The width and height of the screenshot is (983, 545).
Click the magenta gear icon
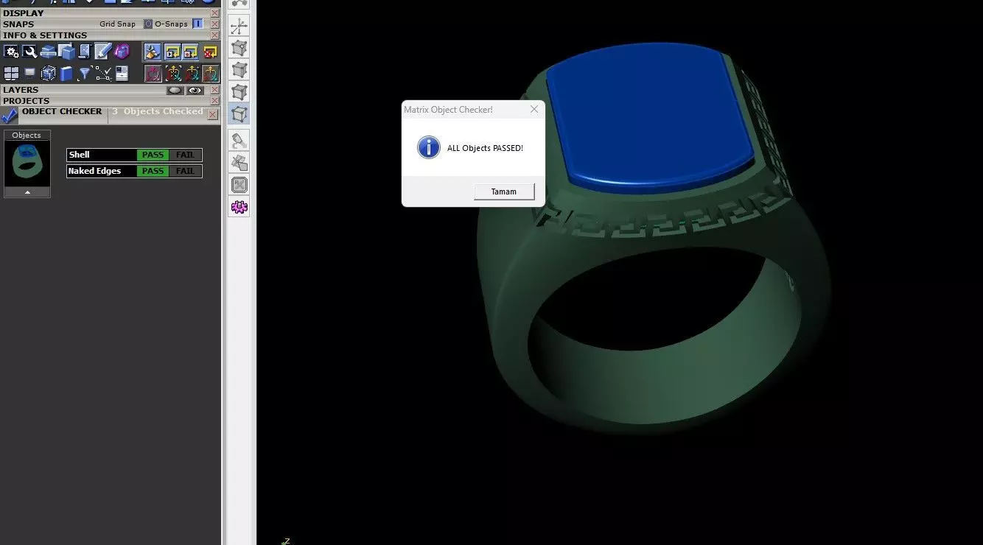(239, 207)
